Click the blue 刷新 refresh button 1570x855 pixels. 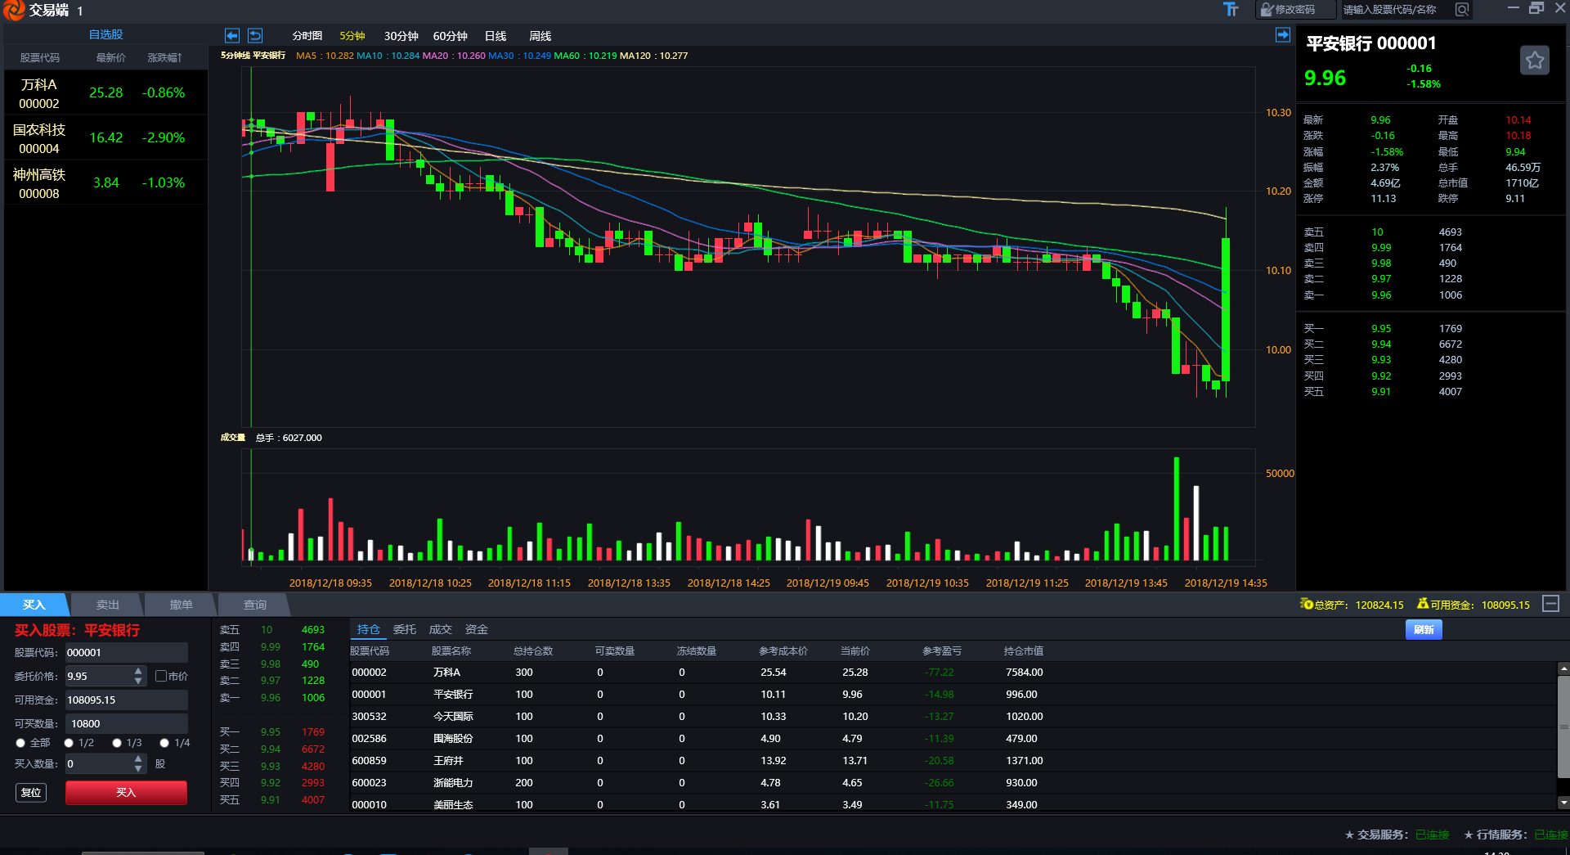click(x=1424, y=629)
